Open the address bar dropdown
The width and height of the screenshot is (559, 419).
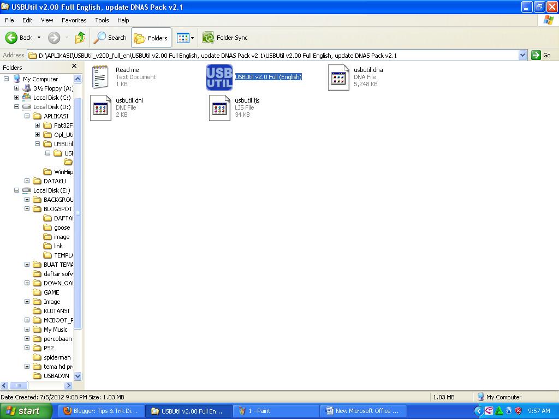click(522, 55)
